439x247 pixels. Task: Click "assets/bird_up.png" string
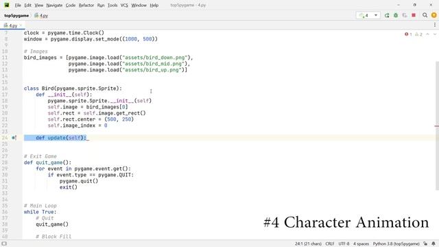coord(152,70)
